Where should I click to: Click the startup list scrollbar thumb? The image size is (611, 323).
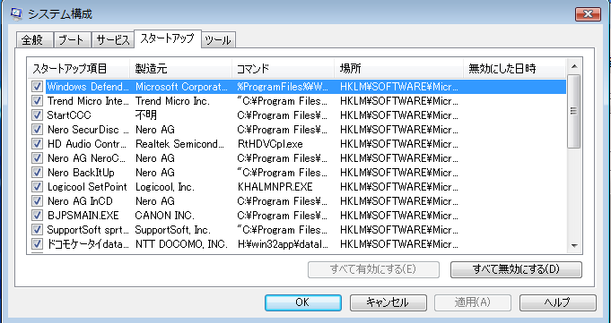click(574, 112)
